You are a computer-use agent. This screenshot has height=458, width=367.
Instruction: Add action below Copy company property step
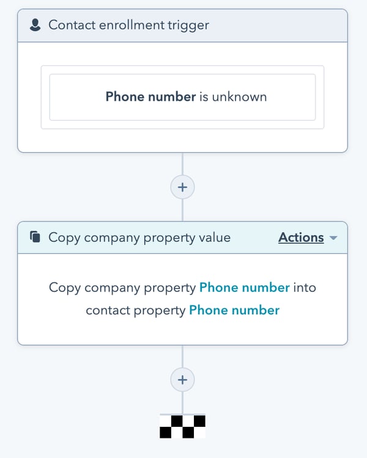182,380
